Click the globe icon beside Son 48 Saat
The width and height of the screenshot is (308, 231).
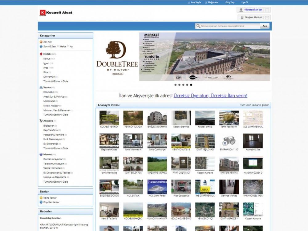click(41, 47)
